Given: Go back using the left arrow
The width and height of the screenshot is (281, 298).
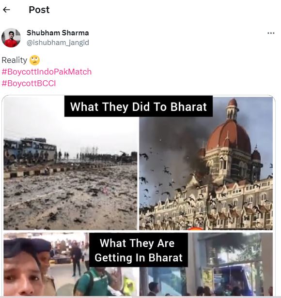Looking at the screenshot, I should click(x=6, y=10).
